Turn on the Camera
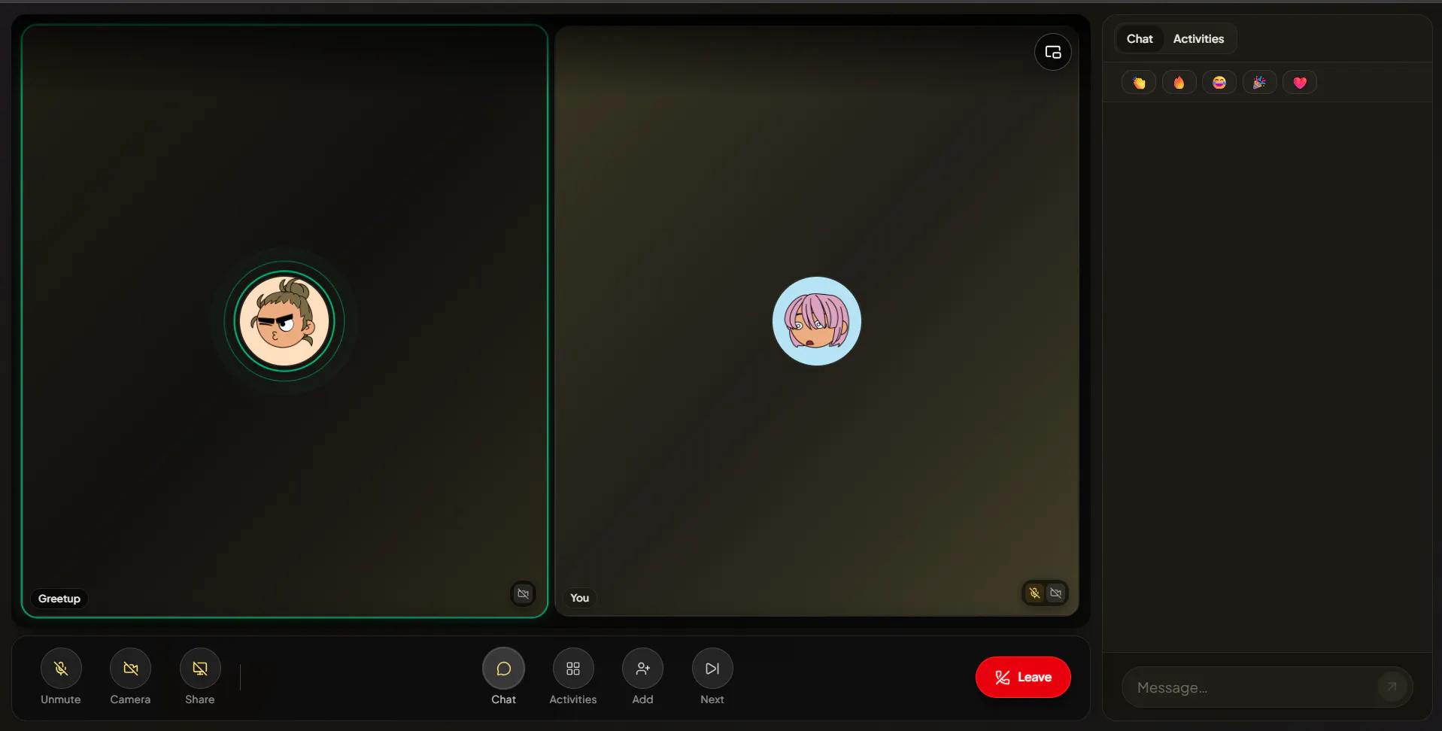Image resolution: width=1442 pixels, height=731 pixels. (130, 669)
